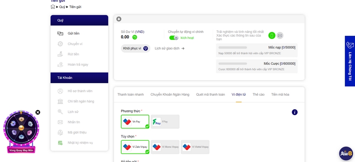Image resolution: width=355 pixels, height=162 pixels.
Task: Open the info icon beside Phương thức
Action: [295, 112]
